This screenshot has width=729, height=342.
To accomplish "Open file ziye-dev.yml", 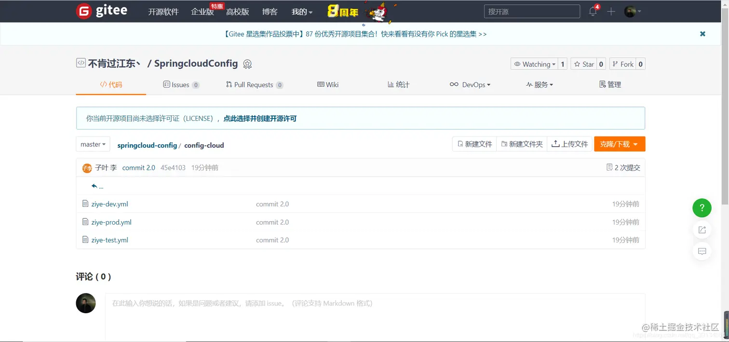I will (x=109, y=204).
